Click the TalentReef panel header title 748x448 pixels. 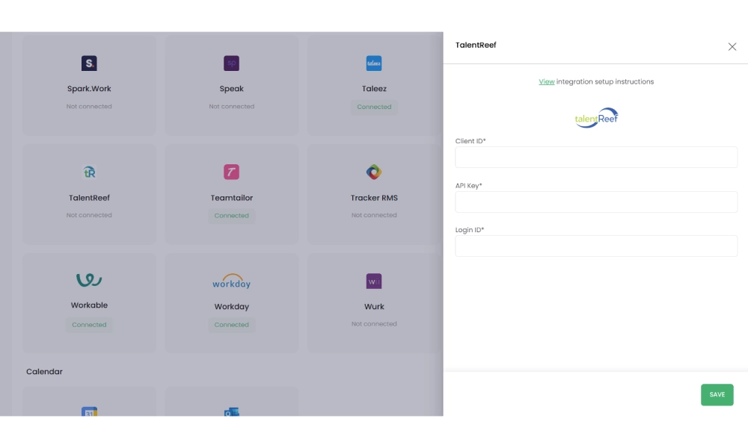pyautogui.click(x=476, y=45)
